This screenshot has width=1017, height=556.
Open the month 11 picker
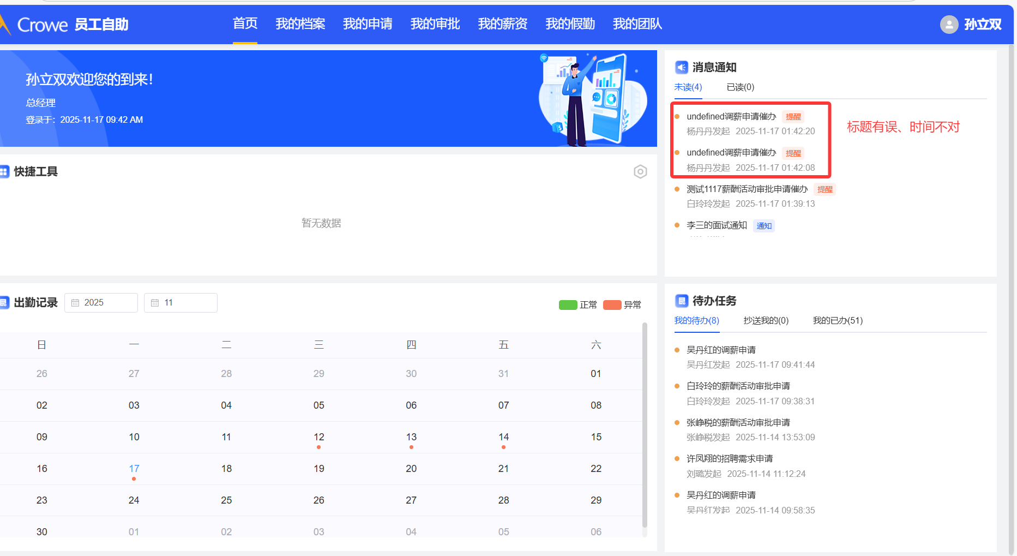(180, 303)
